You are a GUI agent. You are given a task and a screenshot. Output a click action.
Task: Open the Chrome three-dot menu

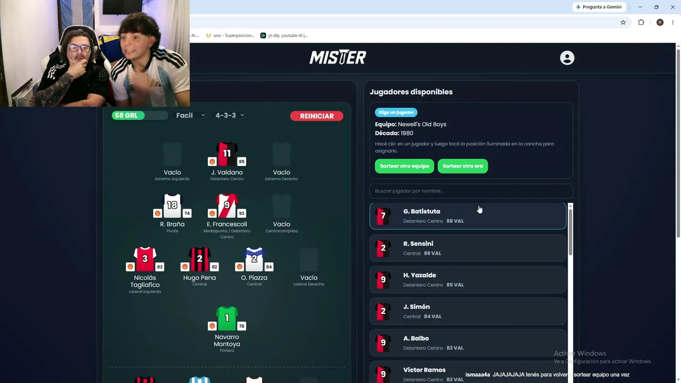(673, 22)
